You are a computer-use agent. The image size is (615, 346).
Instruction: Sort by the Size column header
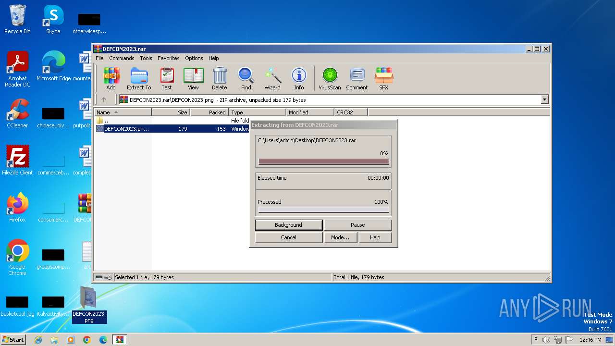click(171, 112)
